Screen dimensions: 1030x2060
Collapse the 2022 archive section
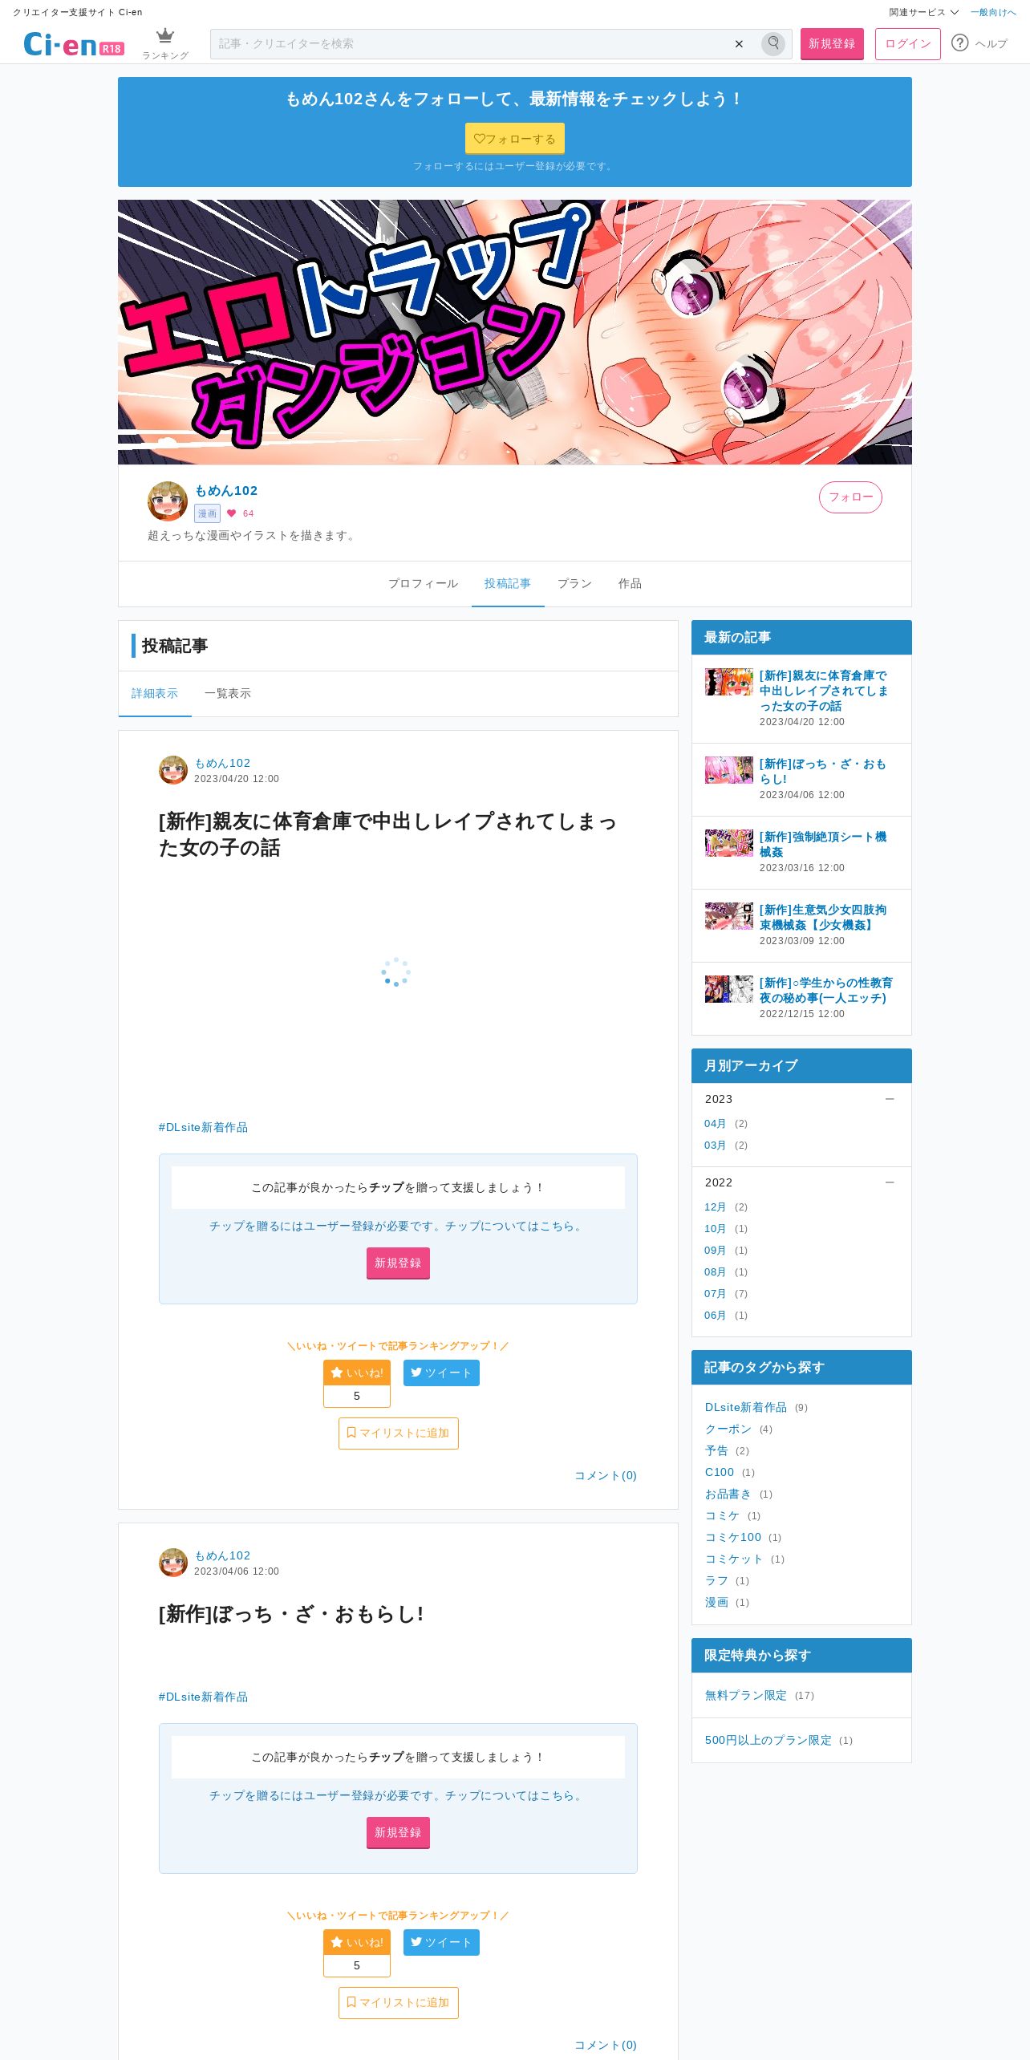tap(890, 1182)
